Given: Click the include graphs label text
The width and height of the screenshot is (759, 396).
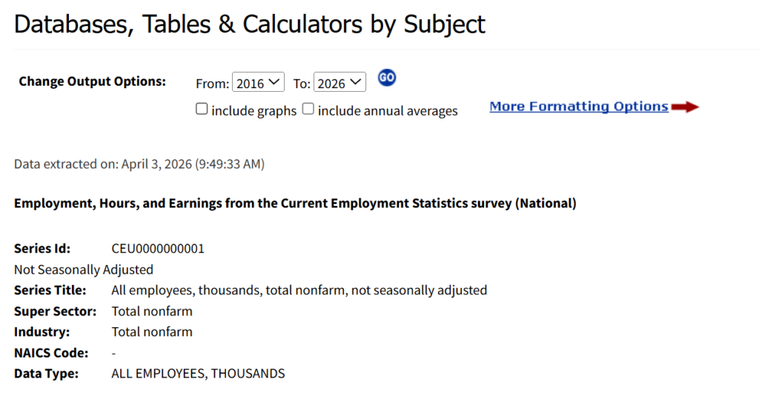Looking at the screenshot, I should point(253,111).
